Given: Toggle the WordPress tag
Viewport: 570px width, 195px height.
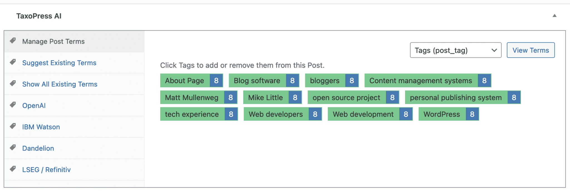Looking at the screenshot, I should [x=442, y=114].
